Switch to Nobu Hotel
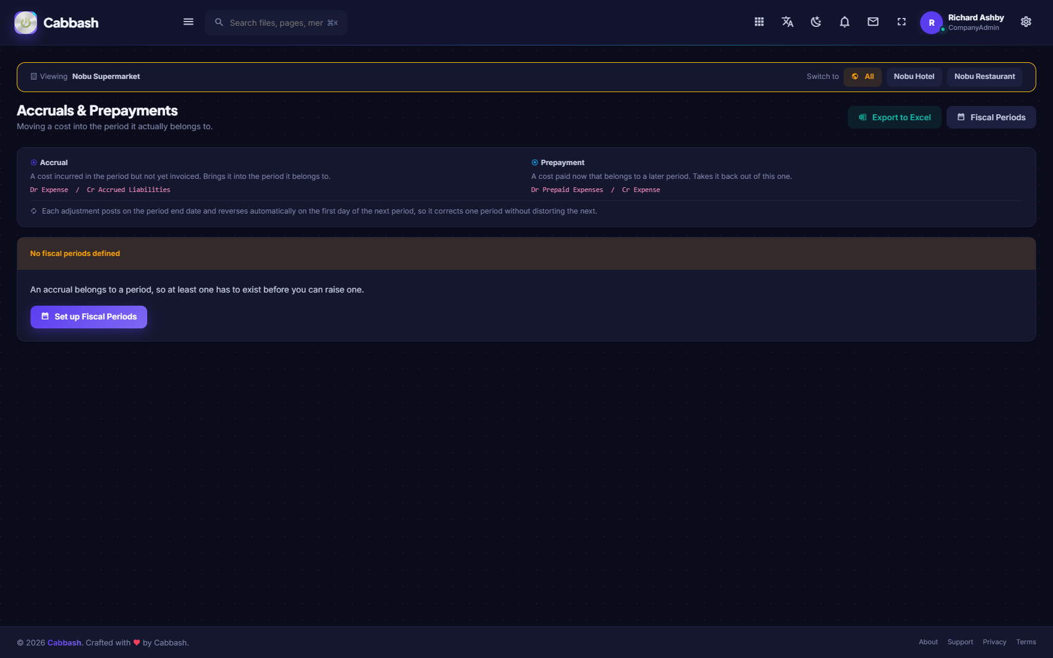The height and width of the screenshot is (658, 1053). click(x=914, y=77)
